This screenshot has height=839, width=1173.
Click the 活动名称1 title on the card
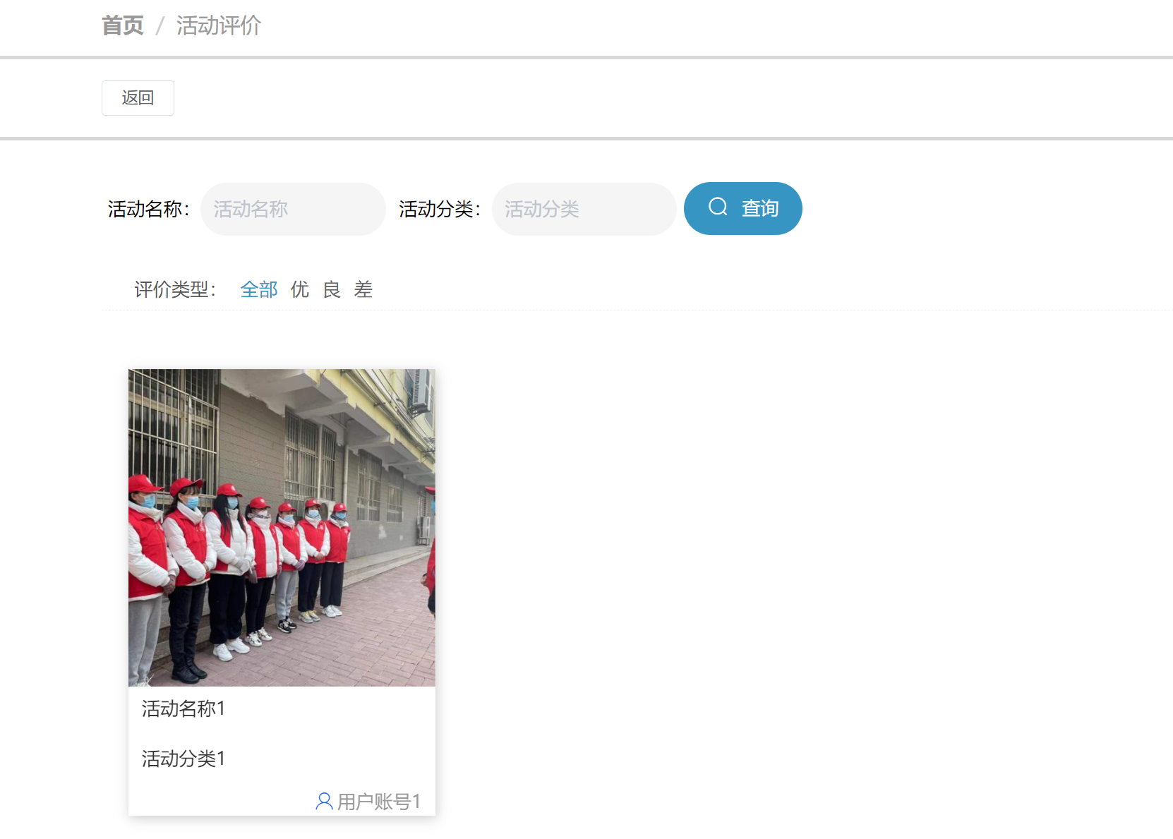[183, 709]
